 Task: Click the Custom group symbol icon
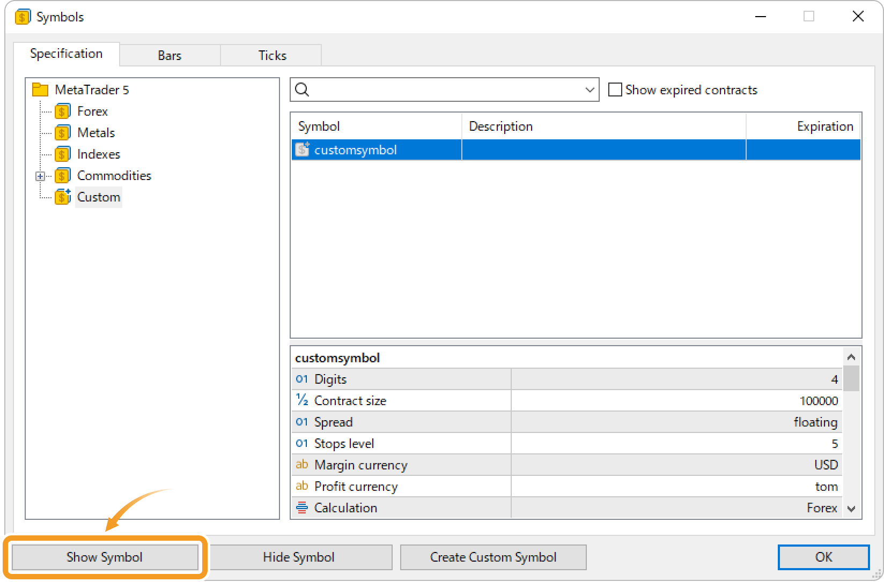click(62, 197)
